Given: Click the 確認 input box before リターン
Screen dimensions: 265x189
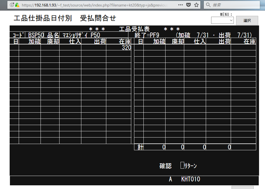Looking at the screenshot, I should 182,166.
